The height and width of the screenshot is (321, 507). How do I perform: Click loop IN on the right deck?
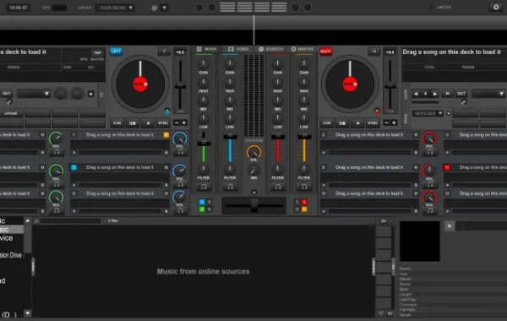point(448,94)
